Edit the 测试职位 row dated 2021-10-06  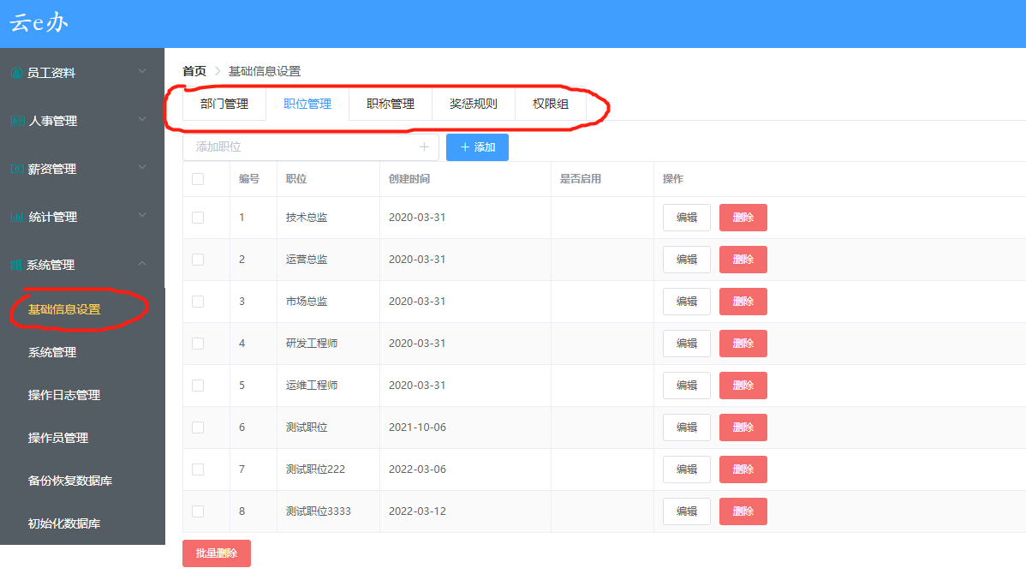coord(686,427)
